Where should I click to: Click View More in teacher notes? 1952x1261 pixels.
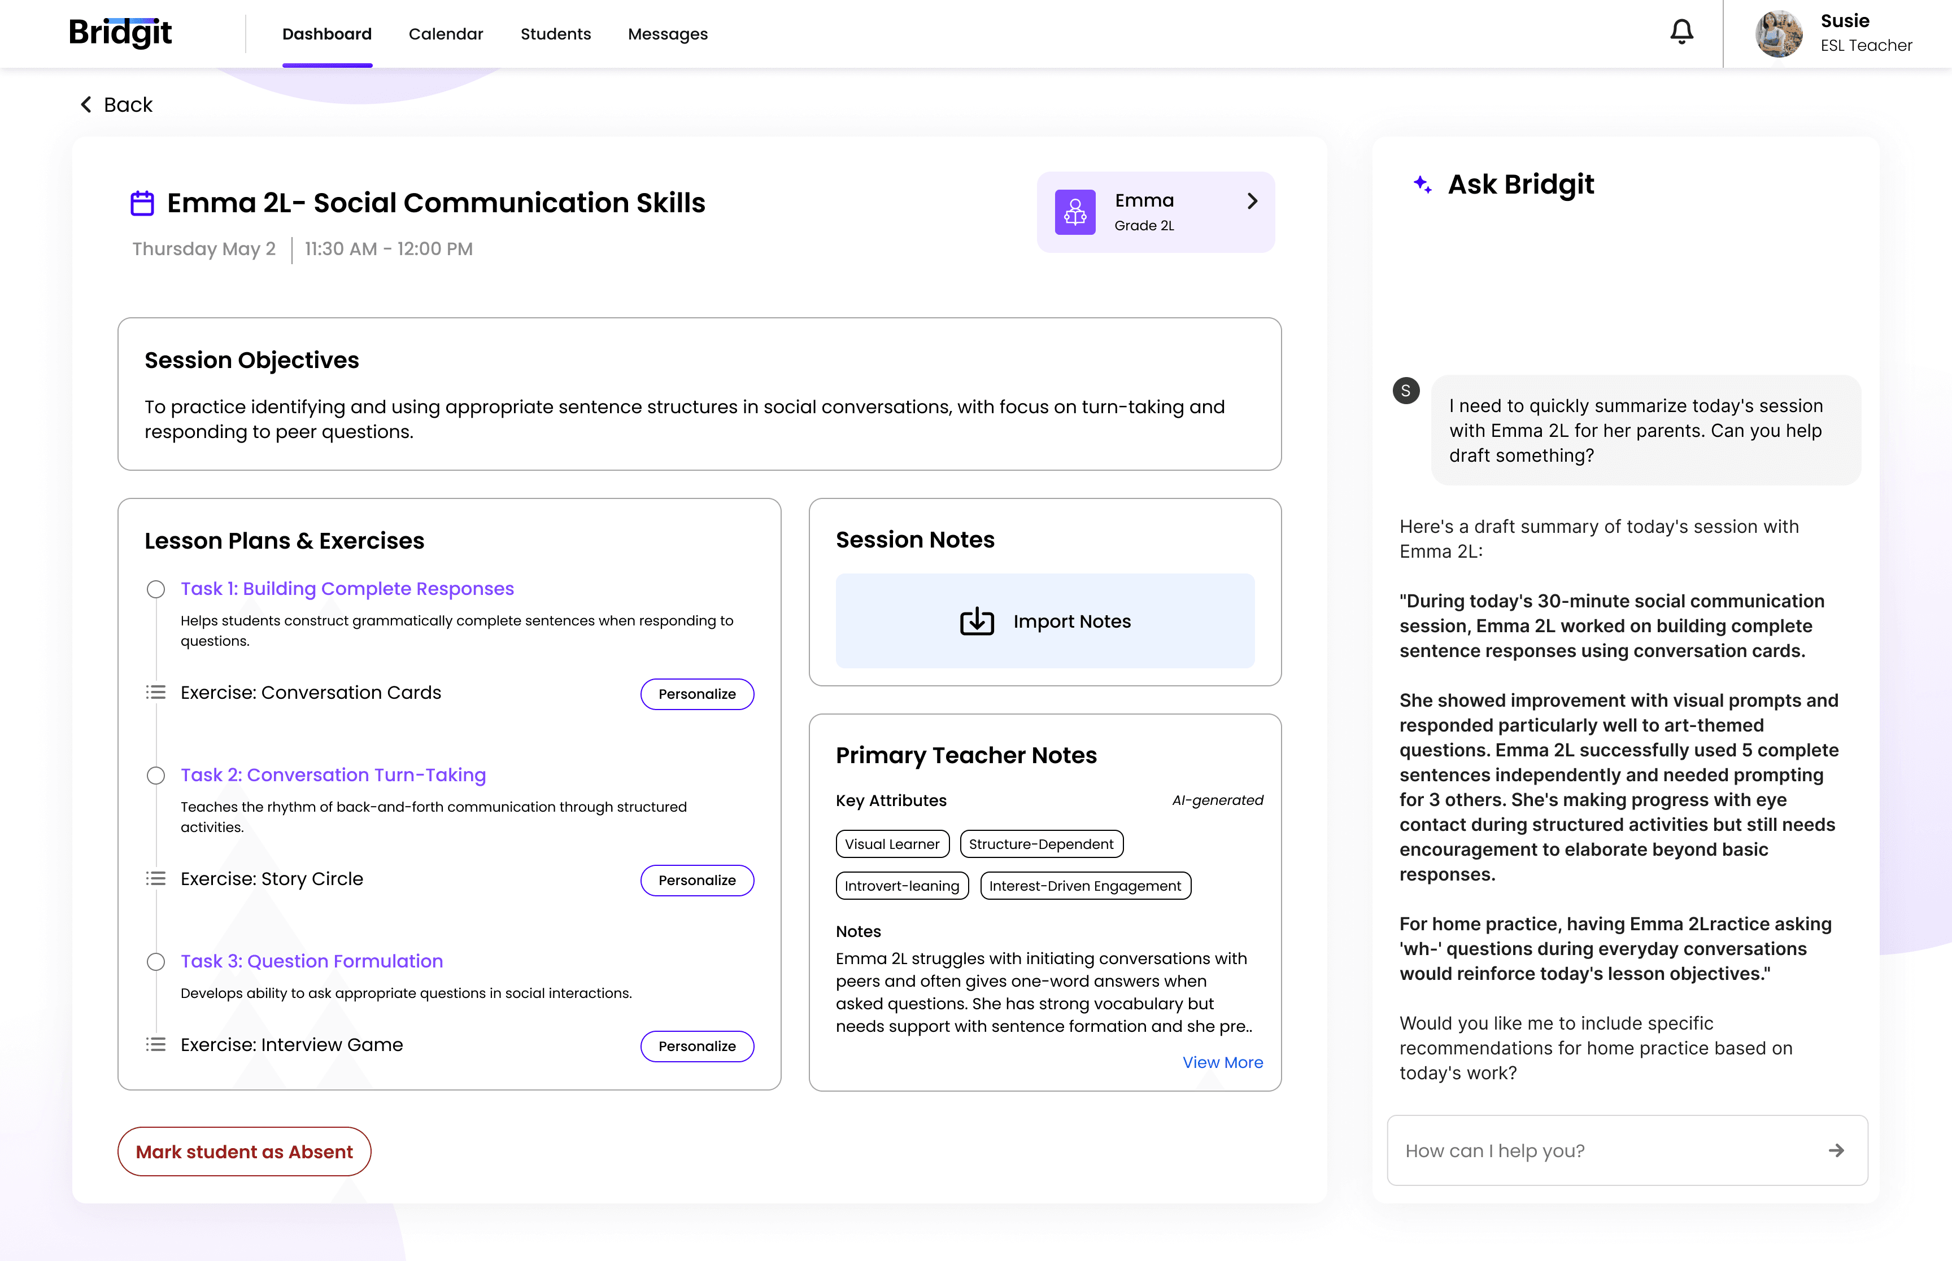point(1222,1063)
